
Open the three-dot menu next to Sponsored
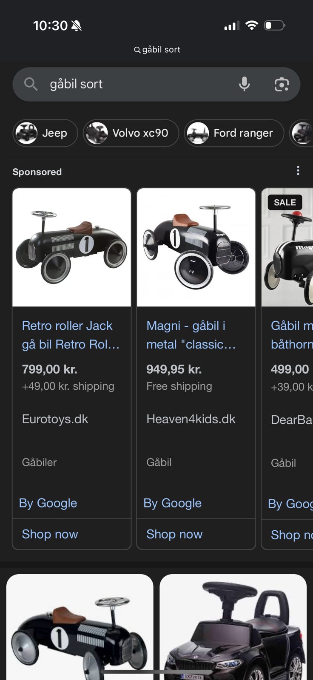298,170
